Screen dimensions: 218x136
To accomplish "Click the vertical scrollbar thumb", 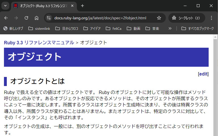I will coord(215,88).
